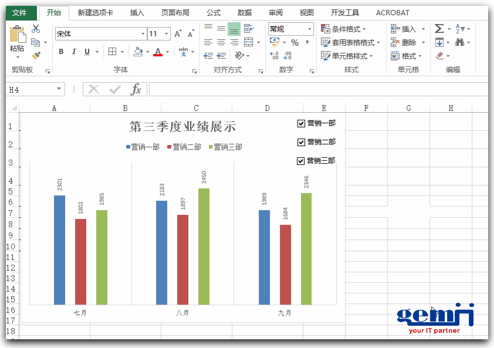Screen dimensions: 494x348
Task: Toggle the 营销二部 checkbox
Action: (x=302, y=142)
